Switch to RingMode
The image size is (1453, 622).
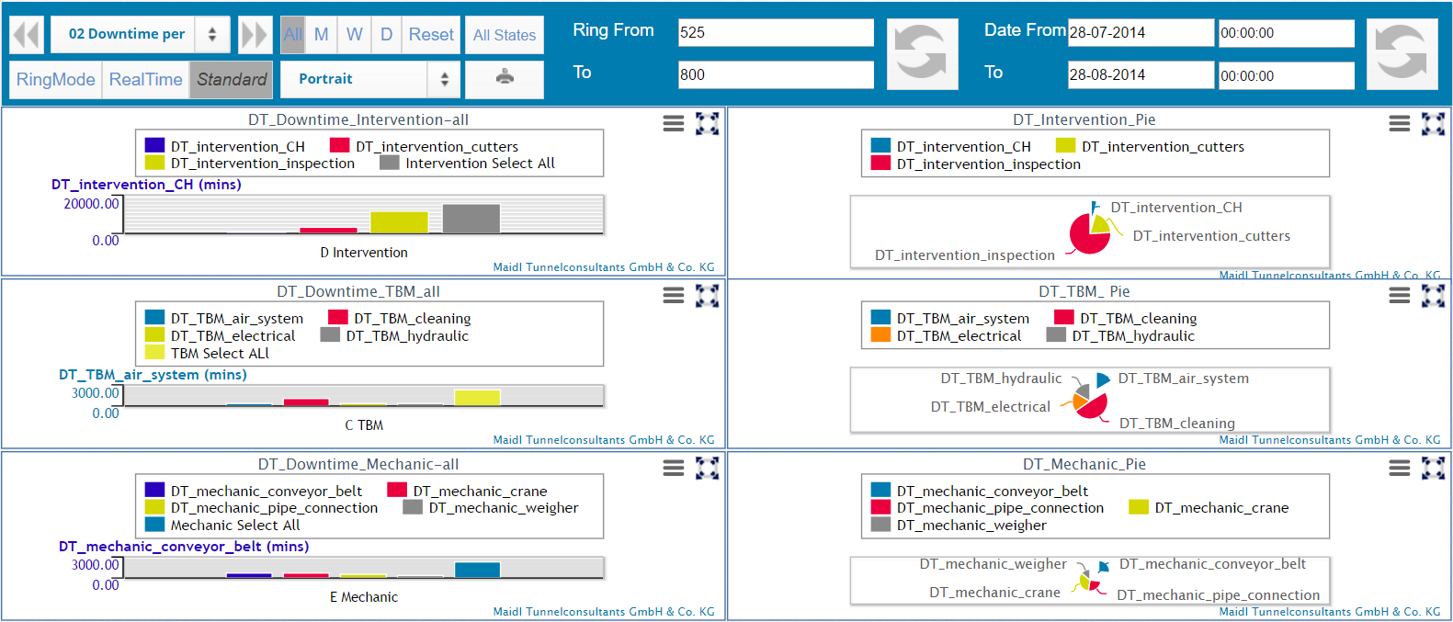point(55,79)
